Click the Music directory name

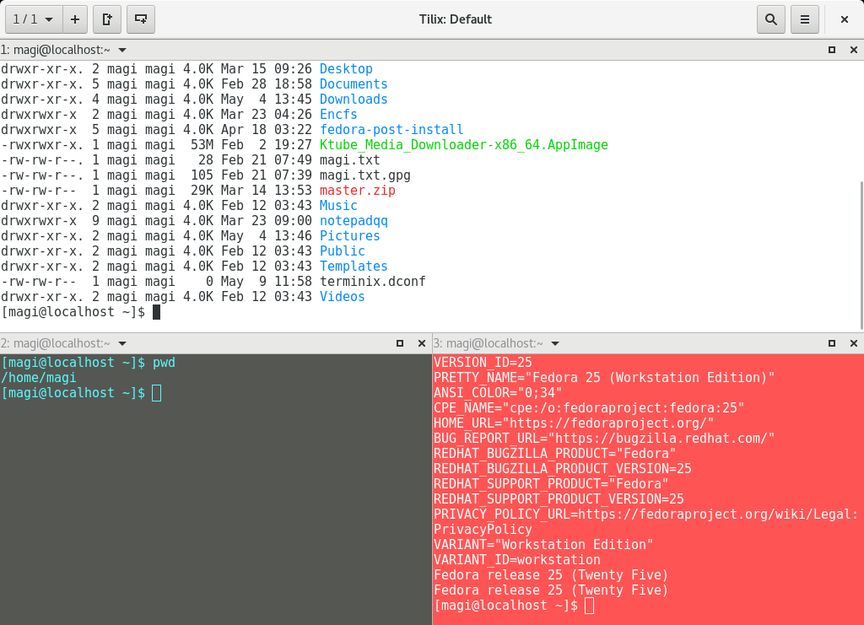click(x=338, y=206)
